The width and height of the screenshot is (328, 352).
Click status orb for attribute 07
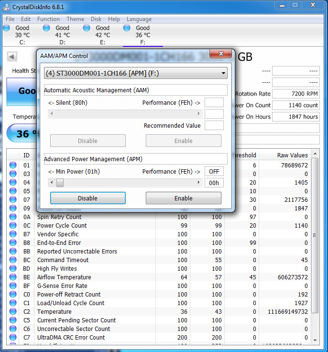pos(13,199)
